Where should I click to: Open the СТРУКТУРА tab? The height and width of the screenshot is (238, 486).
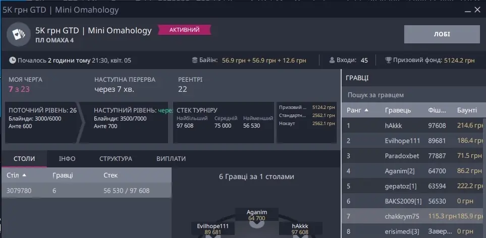[116, 158]
